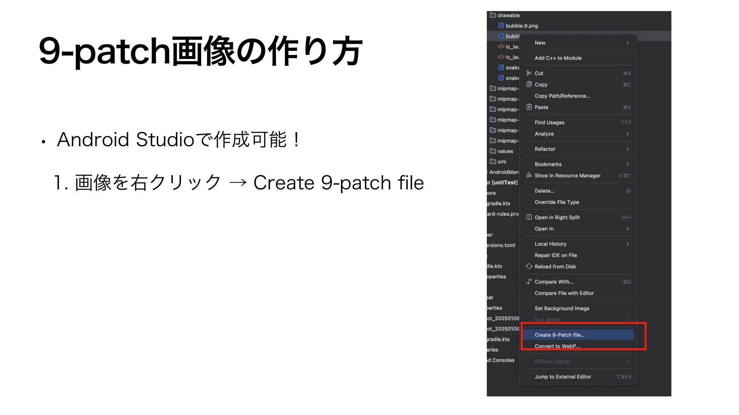Image resolution: width=739 pixels, height=415 pixels.
Task: Expand the Analyze submenu chevron
Action: tap(627, 134)
